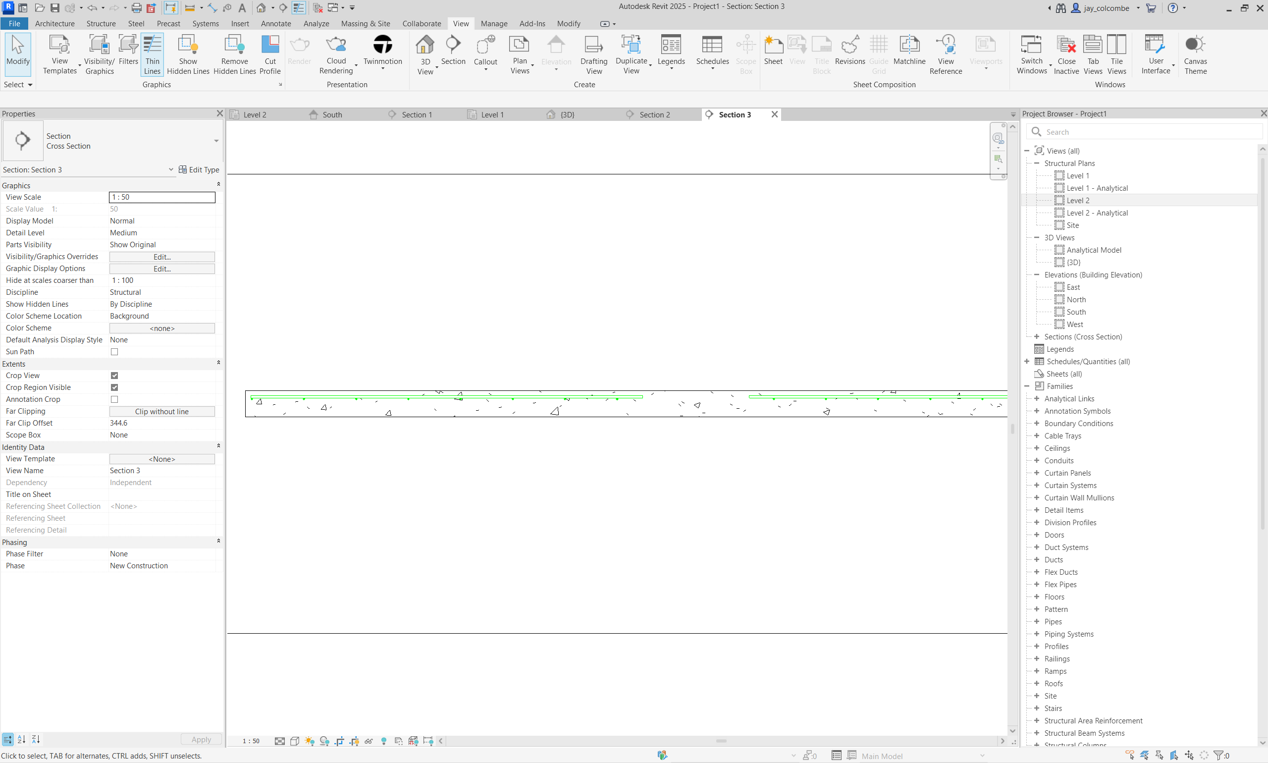
Task: Collapse the Structural Plans tree node
Action: 1037,163
